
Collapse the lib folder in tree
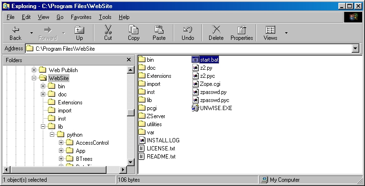[43, 127]
